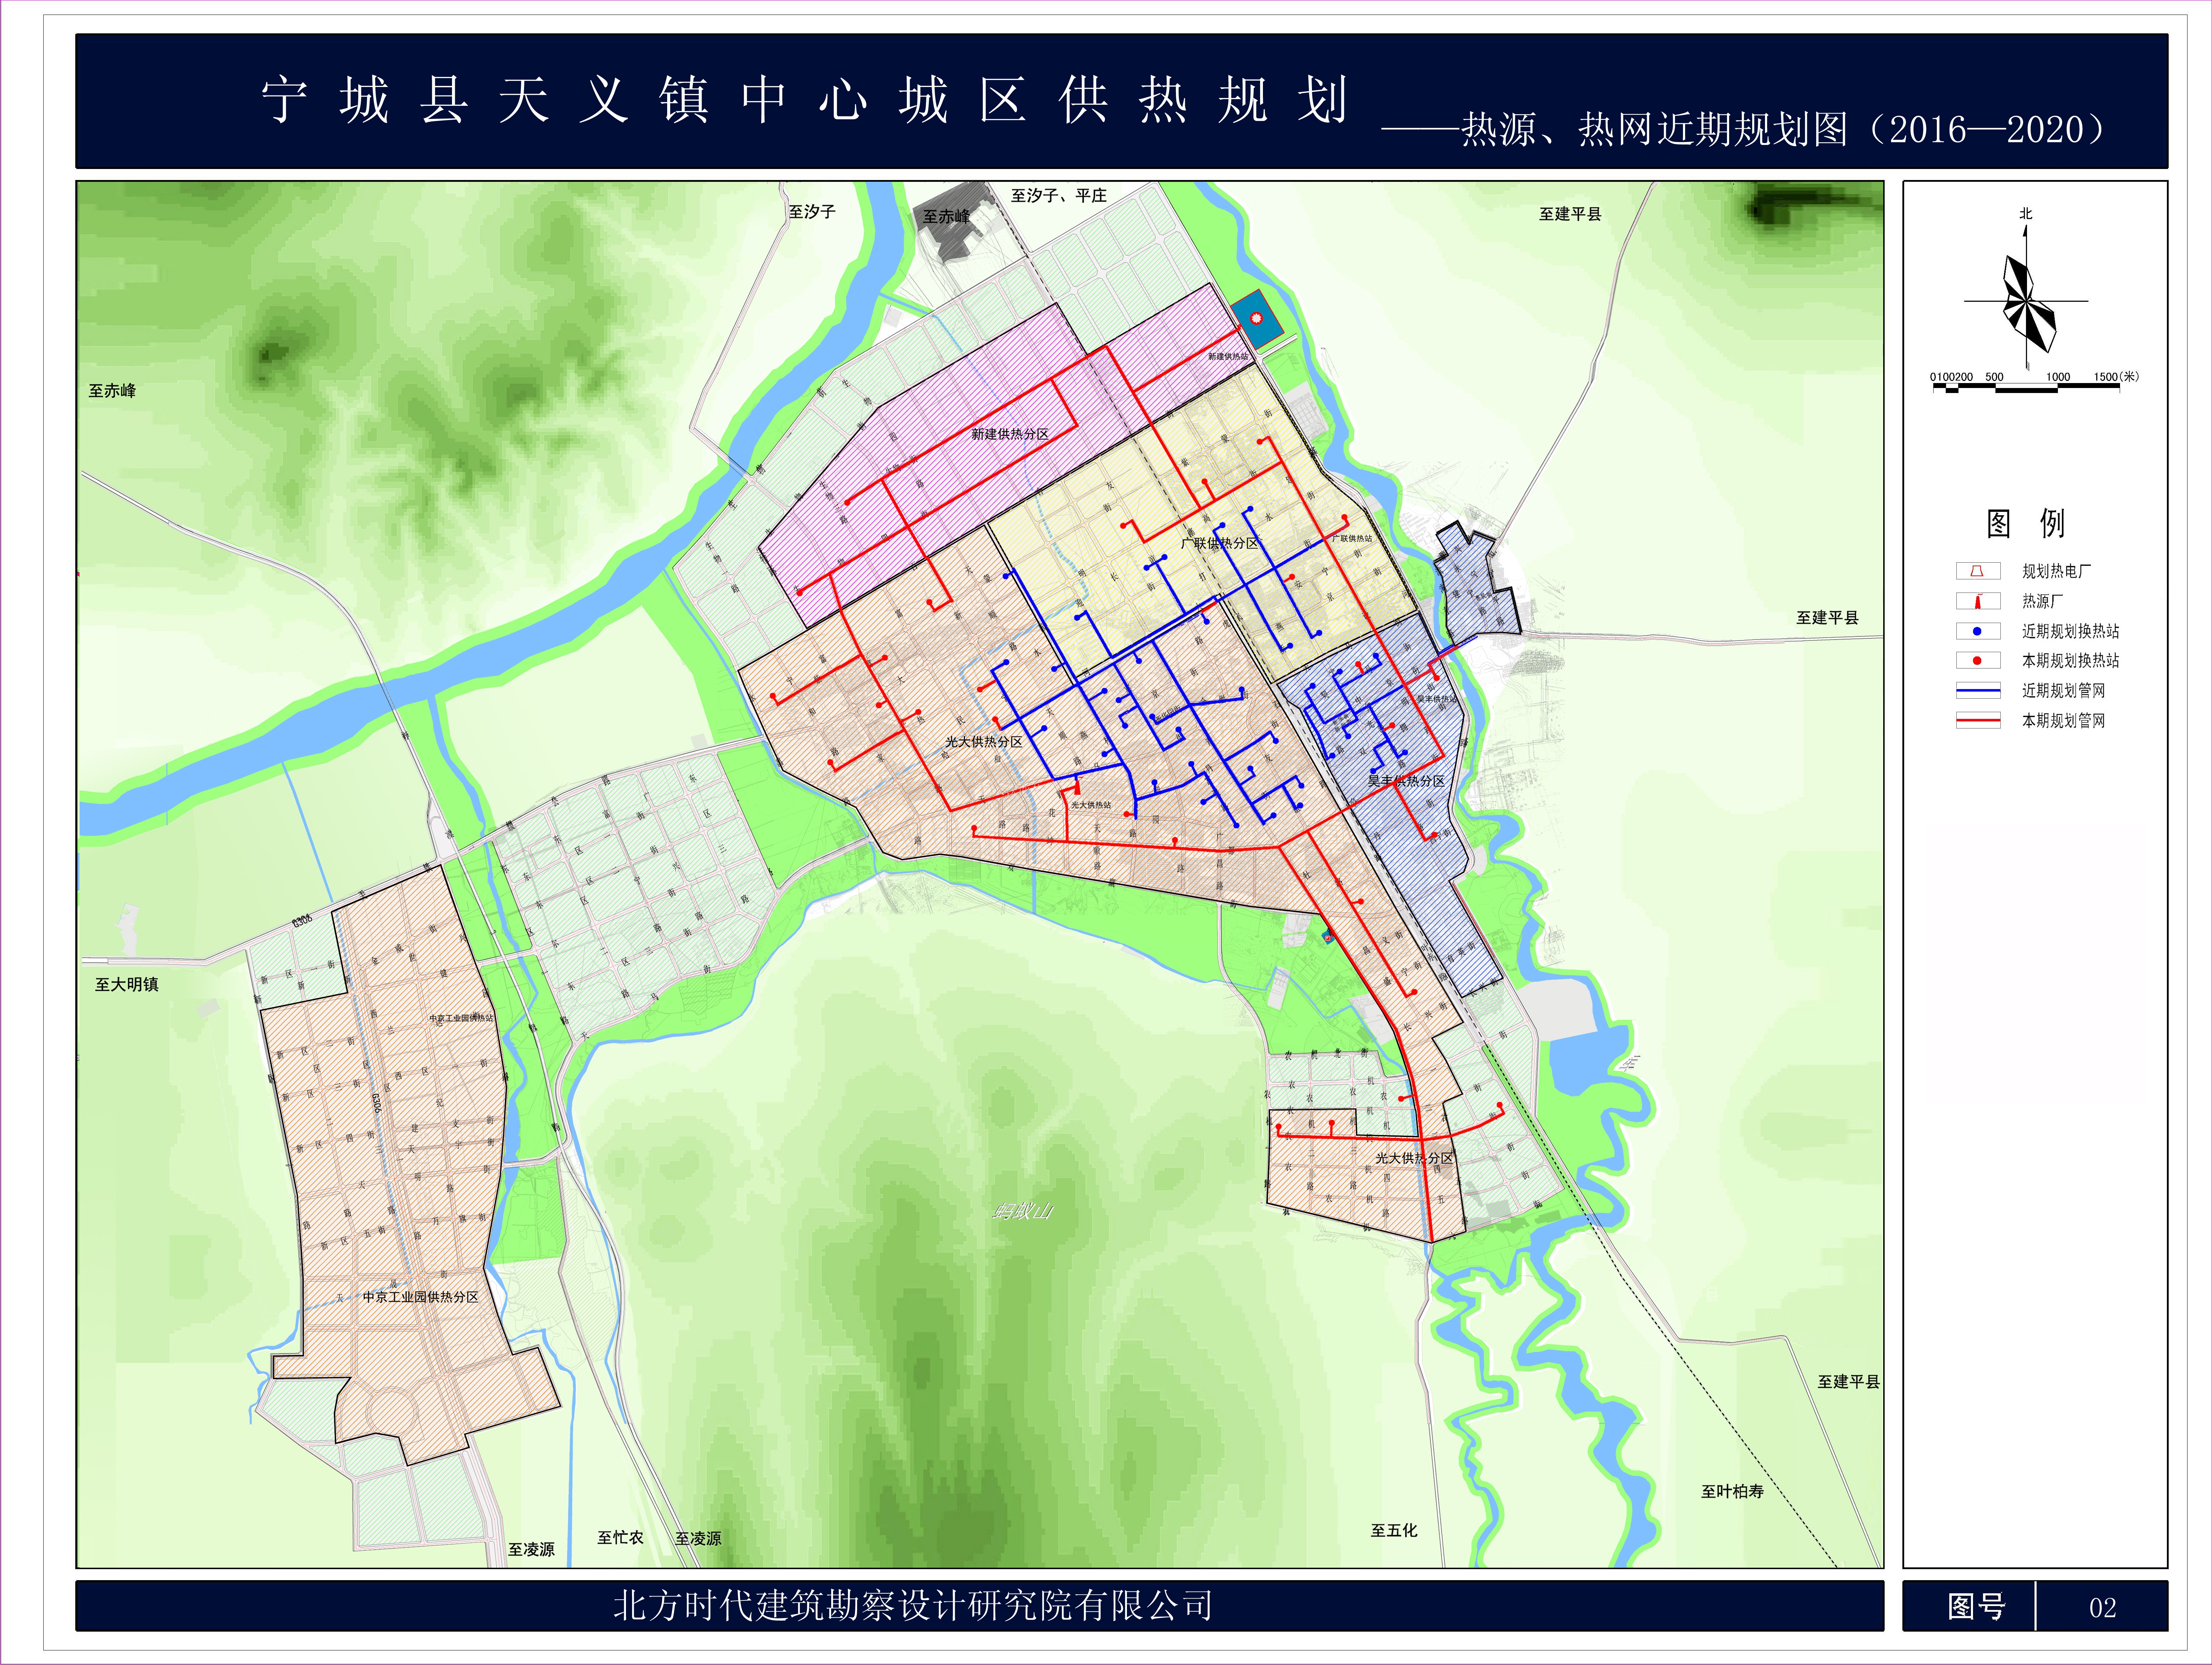The height and width of the screenshot is (1665, 2212).
Task: Click the red 本期规划管网 legend line
Action: point(1978,720)
